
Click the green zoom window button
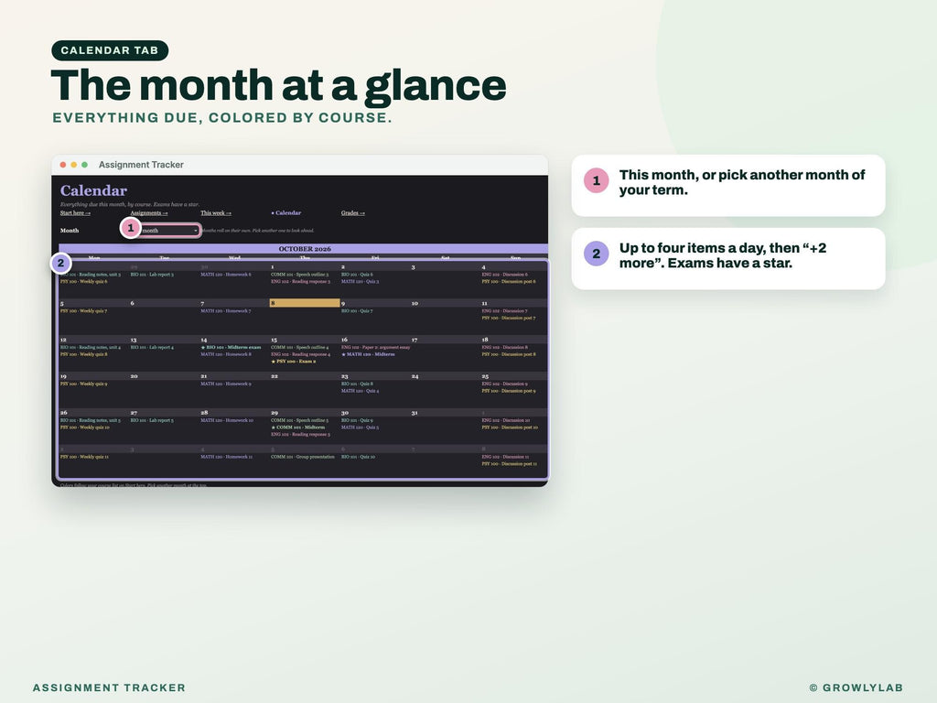pyautogui.click(x=84, y=165)
